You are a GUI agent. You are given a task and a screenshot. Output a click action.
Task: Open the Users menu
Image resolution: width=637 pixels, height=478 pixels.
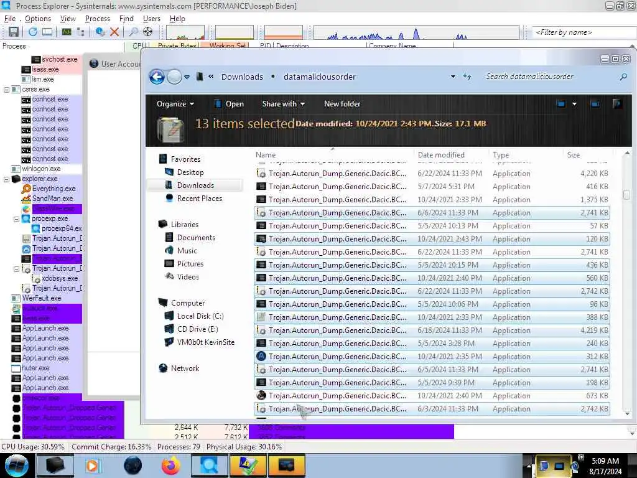[x=152, y=19]
